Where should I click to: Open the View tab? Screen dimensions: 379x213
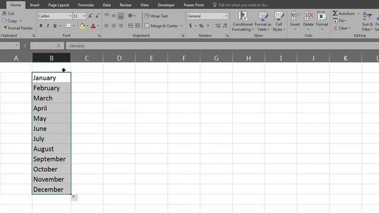coord(144,5)
